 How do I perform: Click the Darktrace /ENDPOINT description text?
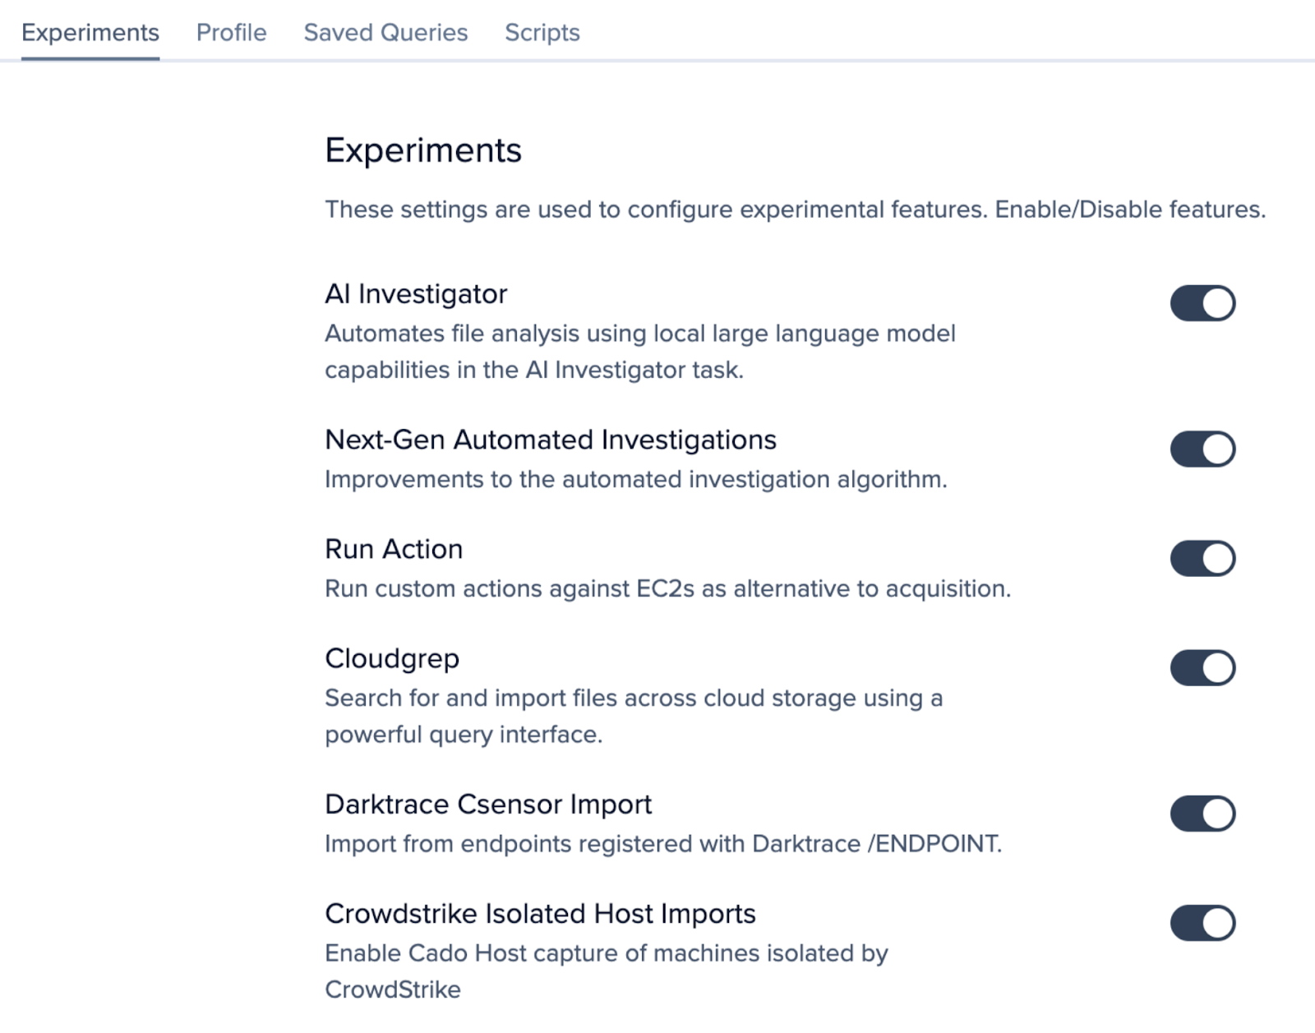click(x=662, y=844)
